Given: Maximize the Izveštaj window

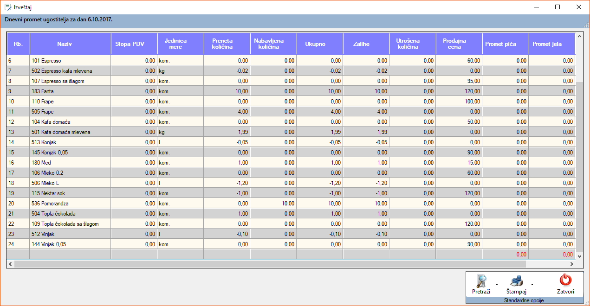Looking at the screenshot, I should [x=558, y=7].
